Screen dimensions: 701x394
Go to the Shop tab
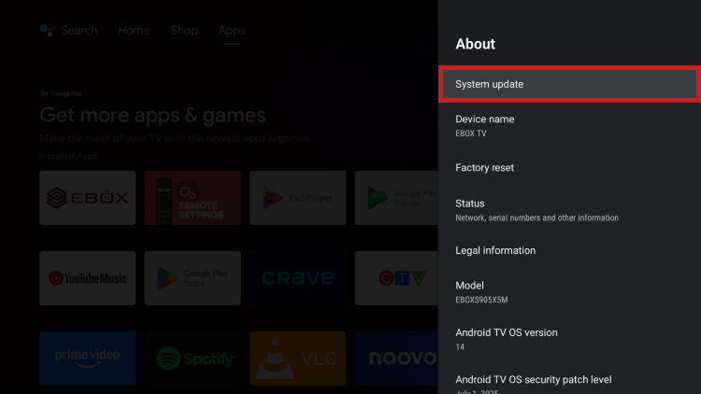184,31
